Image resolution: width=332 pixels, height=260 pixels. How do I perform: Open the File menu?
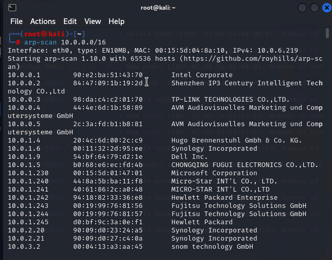click(x=16, y=21)
